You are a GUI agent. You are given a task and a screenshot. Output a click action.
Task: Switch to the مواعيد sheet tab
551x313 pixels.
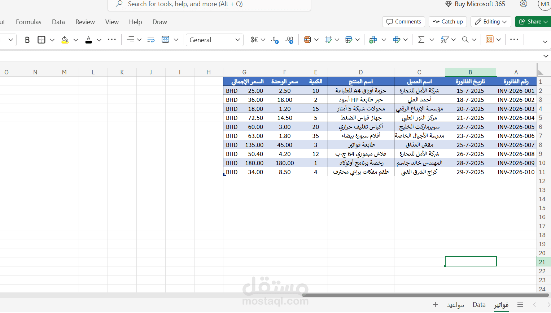(456, 305)
